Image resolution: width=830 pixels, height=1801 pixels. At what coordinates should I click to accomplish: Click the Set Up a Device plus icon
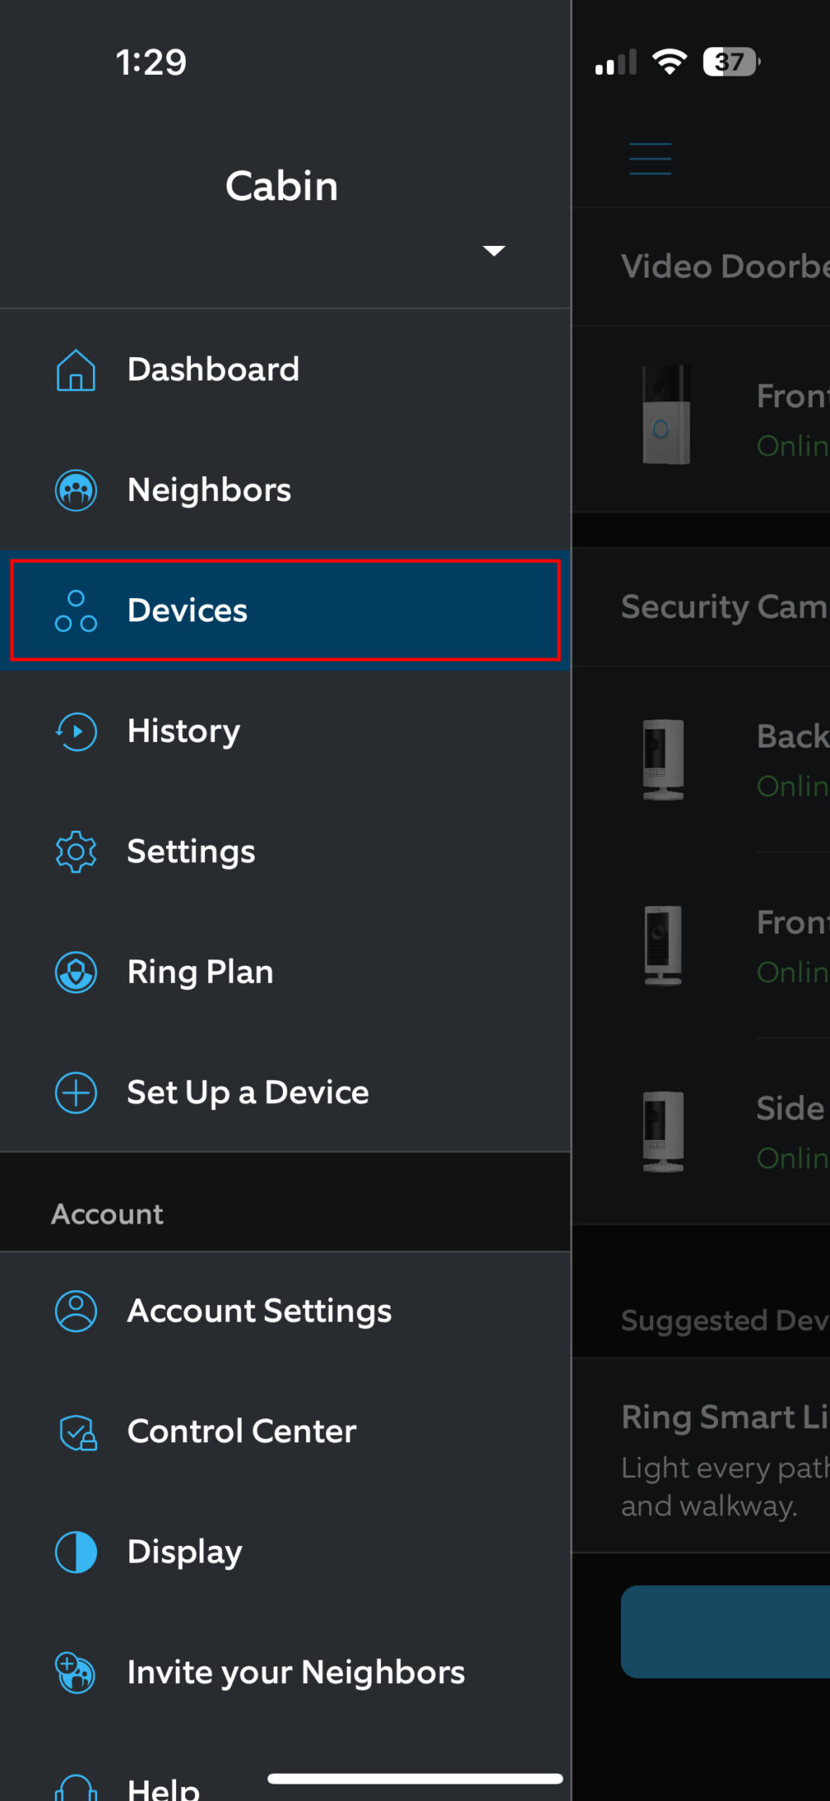76,1093
